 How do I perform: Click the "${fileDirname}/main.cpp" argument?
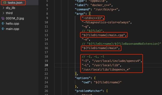[103, 35]
